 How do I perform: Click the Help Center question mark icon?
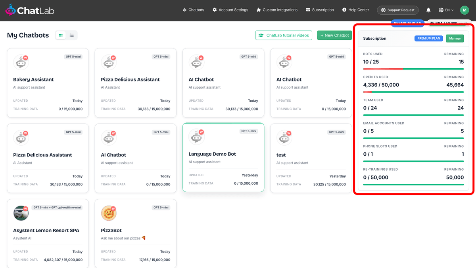(344, 10)
